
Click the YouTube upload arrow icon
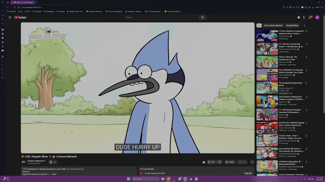point(304,17)
